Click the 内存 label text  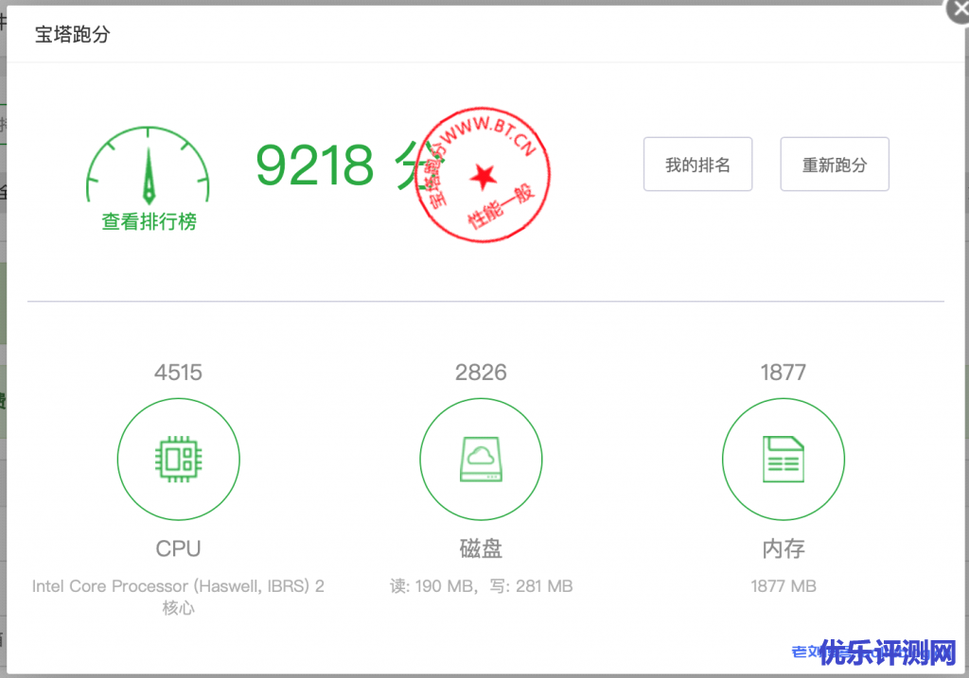783,548
